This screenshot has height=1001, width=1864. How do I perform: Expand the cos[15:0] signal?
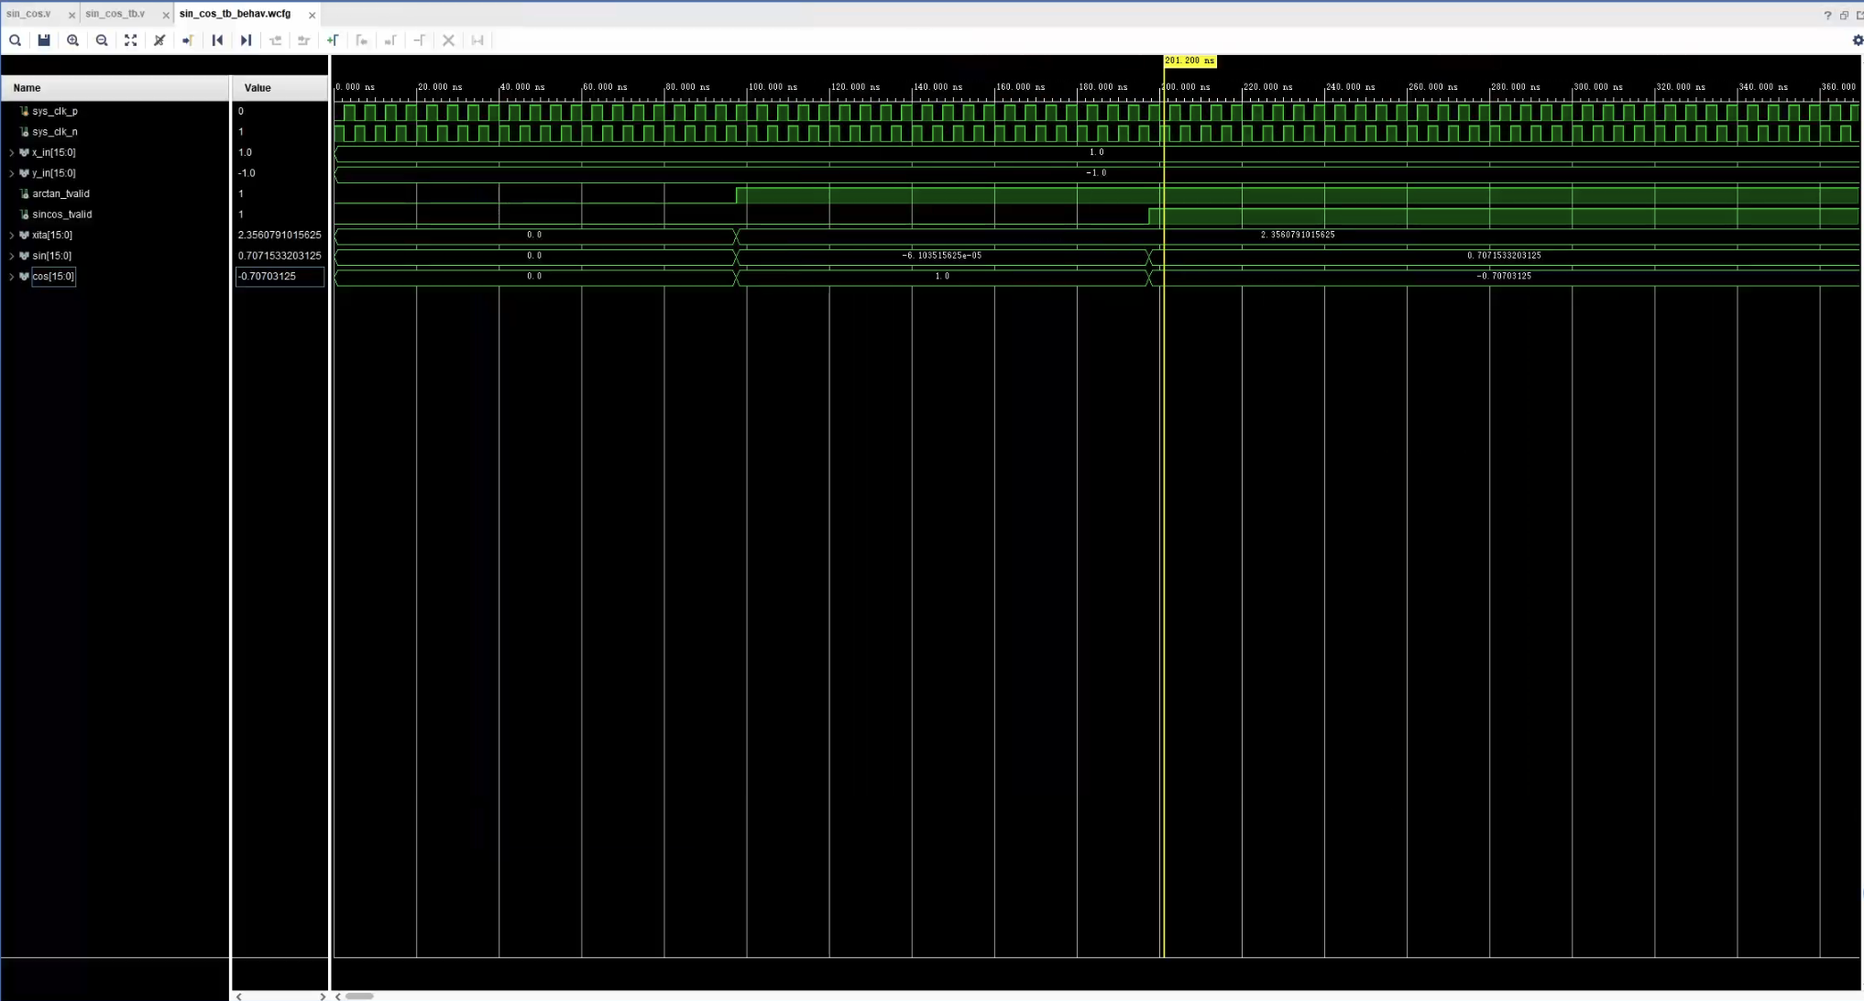tap(12, 277)
